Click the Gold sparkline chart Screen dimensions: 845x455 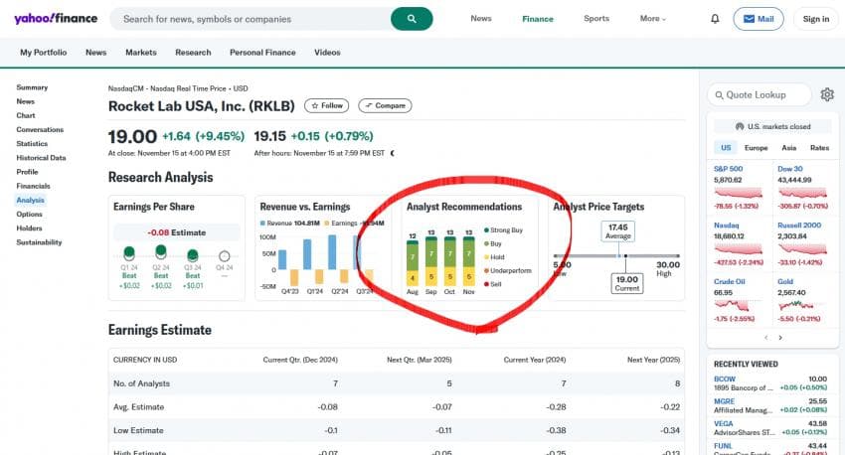click(802, 305)
